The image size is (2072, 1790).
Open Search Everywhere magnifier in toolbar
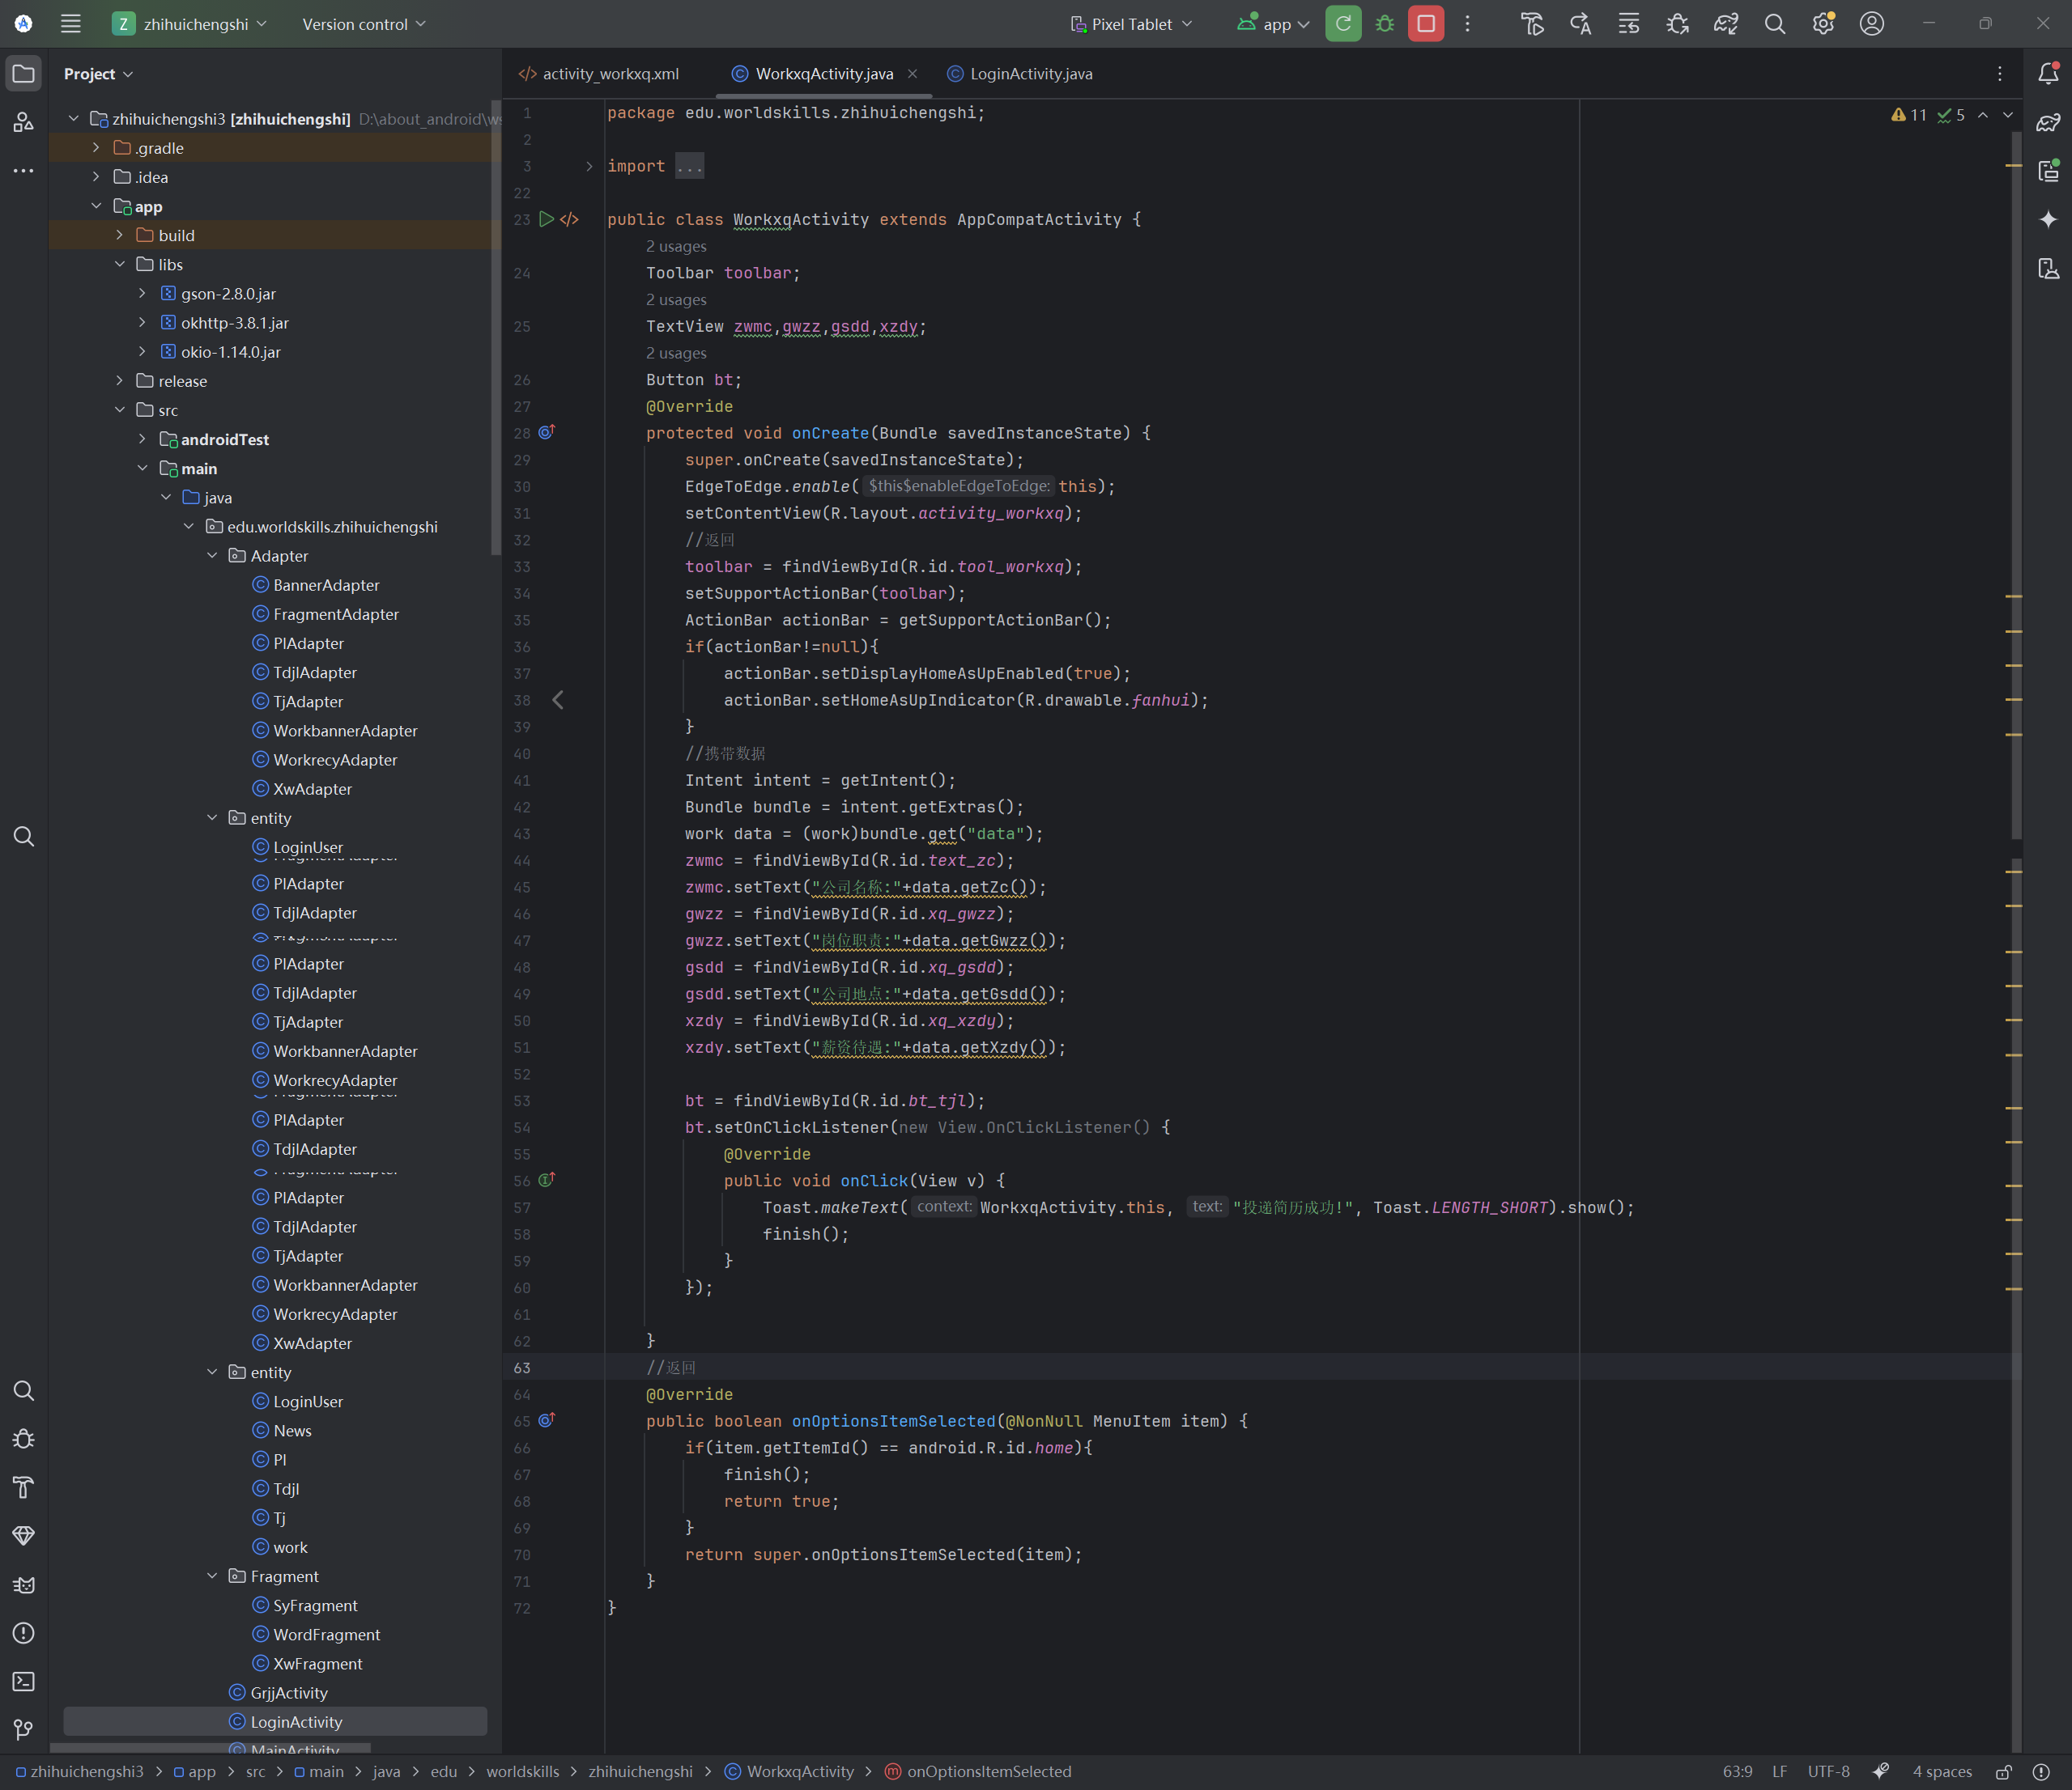1774,24
